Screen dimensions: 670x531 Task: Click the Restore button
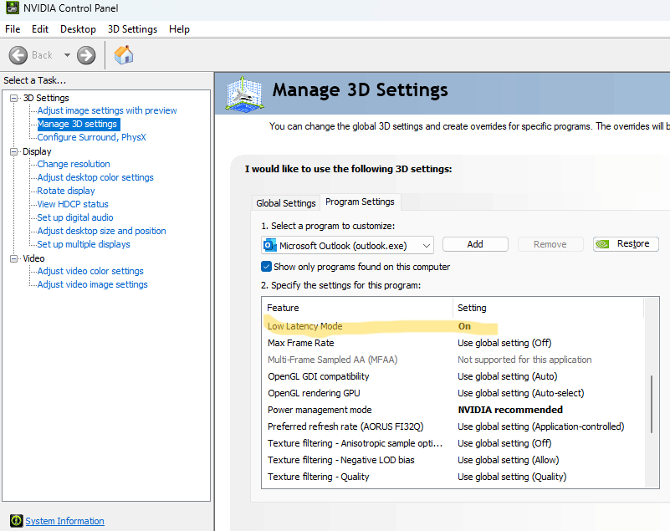point(626,244)
